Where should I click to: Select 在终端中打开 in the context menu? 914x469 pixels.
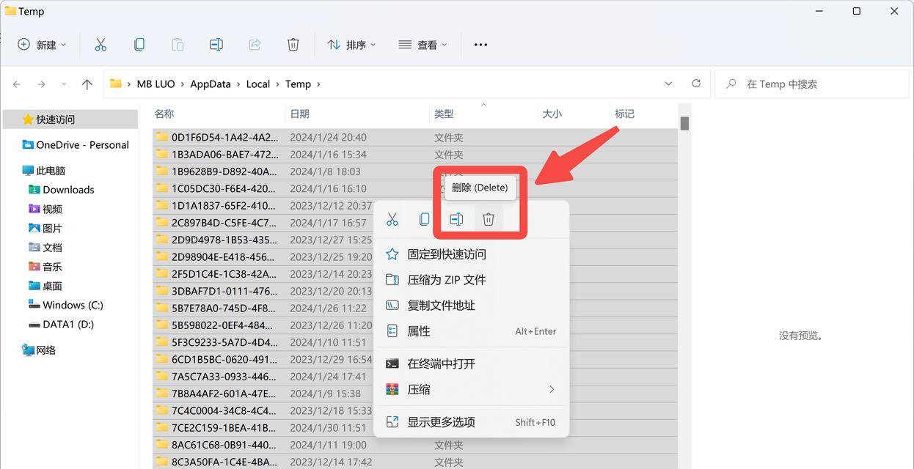click(471, 363)
